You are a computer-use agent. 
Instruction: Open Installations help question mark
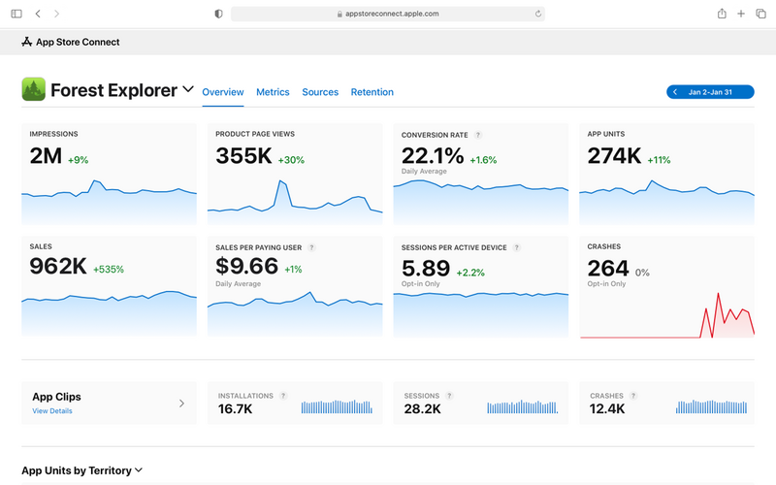283,396
